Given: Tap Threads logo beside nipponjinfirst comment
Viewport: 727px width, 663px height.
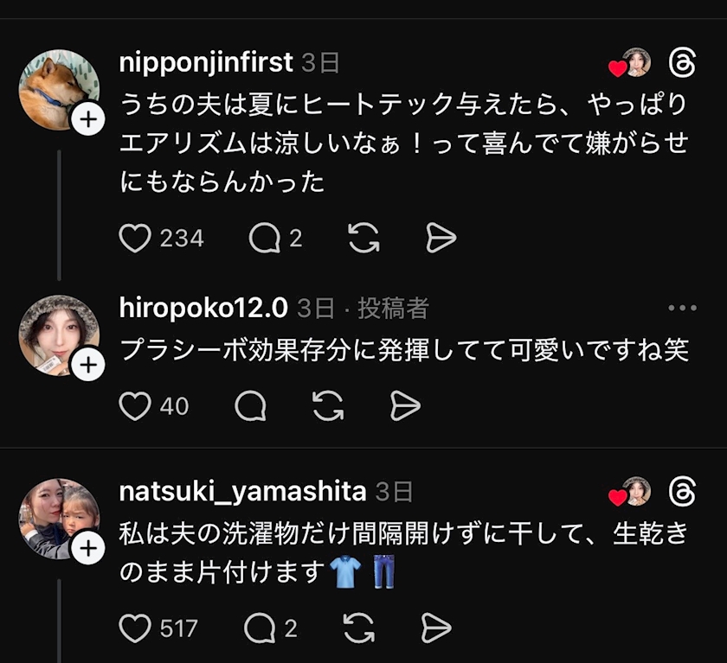Looking at the screenshot, I should (683, 62).
